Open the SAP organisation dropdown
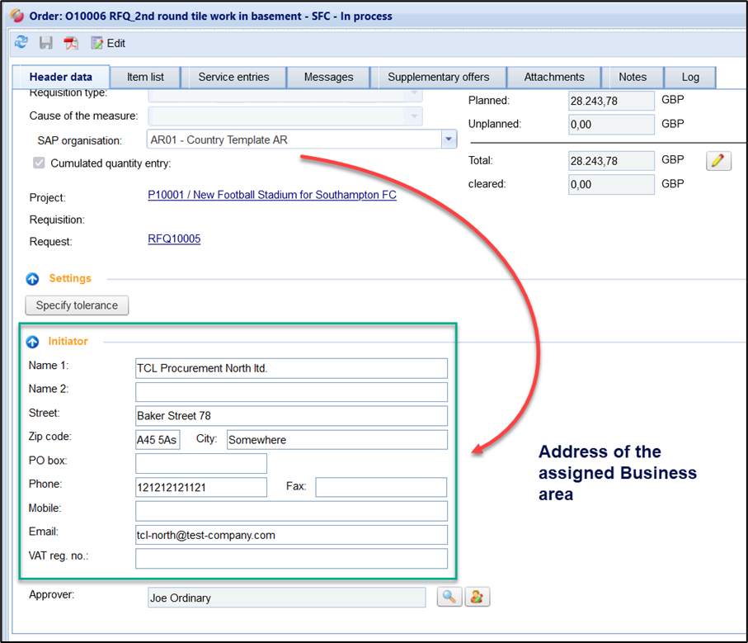Screen dimensions: 748x643 [449, 139]
